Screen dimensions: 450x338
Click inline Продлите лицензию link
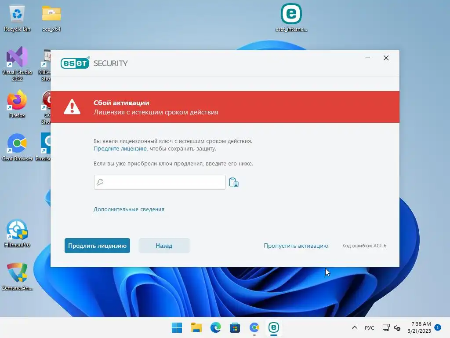click(x=120, y=149)
